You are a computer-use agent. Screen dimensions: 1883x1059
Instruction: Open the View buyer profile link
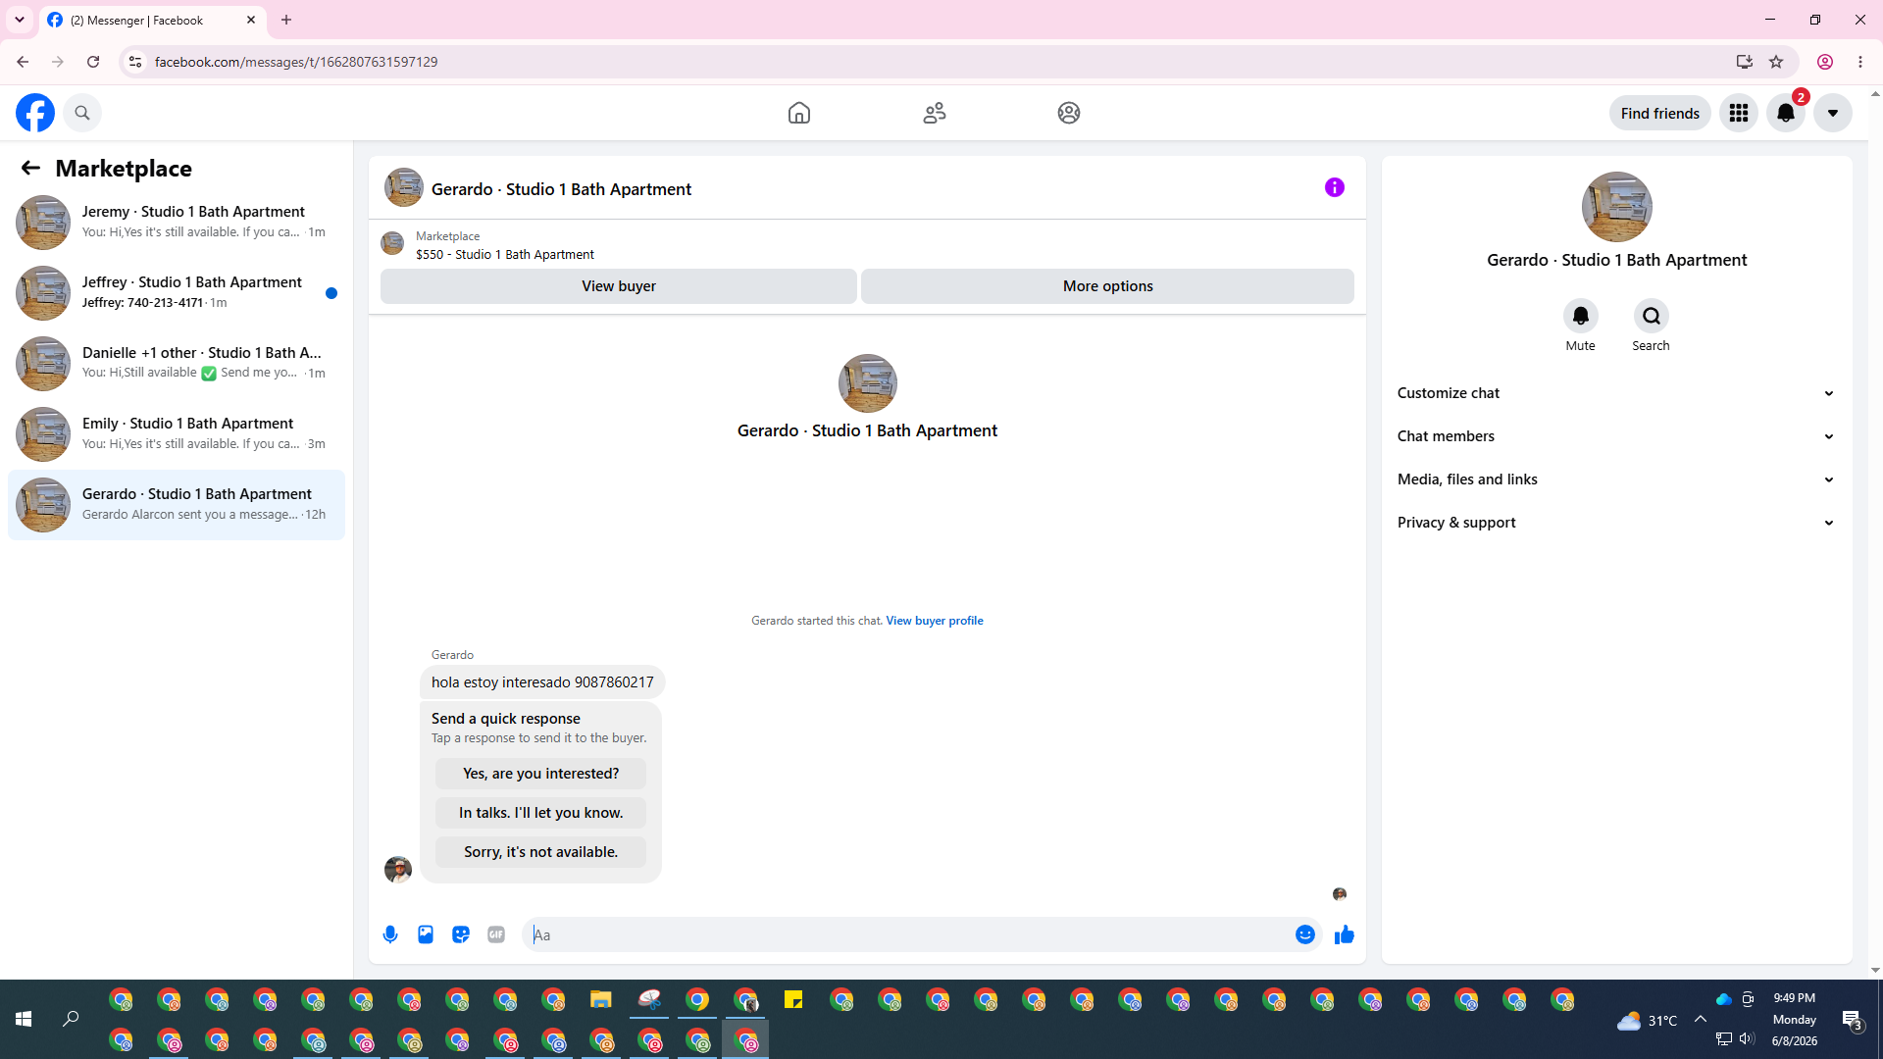tap(935, 621)
